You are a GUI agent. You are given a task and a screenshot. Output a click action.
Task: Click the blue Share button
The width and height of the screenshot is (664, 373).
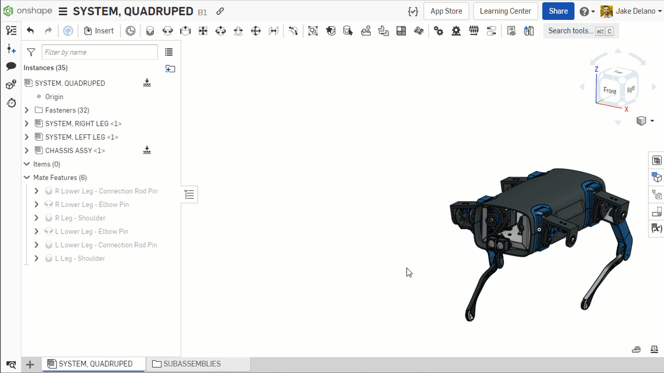pyautogui.click(x=558, y=11)
